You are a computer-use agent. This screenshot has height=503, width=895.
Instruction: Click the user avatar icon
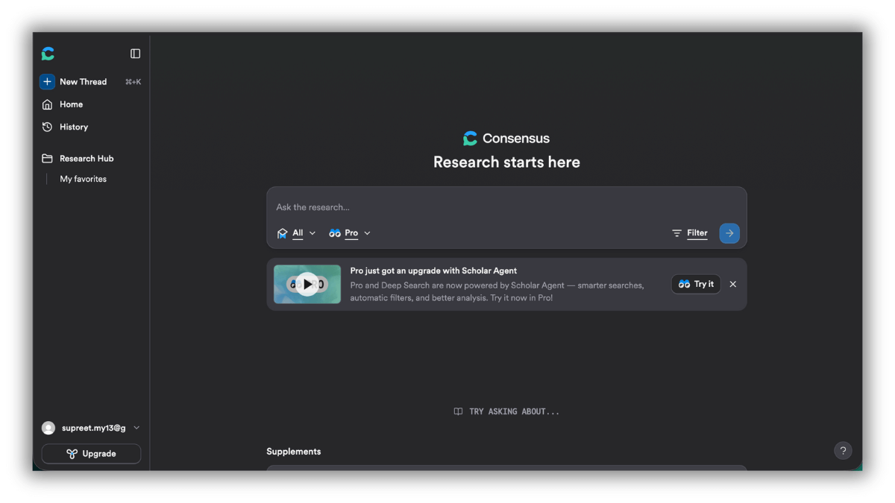coord(48,428)
